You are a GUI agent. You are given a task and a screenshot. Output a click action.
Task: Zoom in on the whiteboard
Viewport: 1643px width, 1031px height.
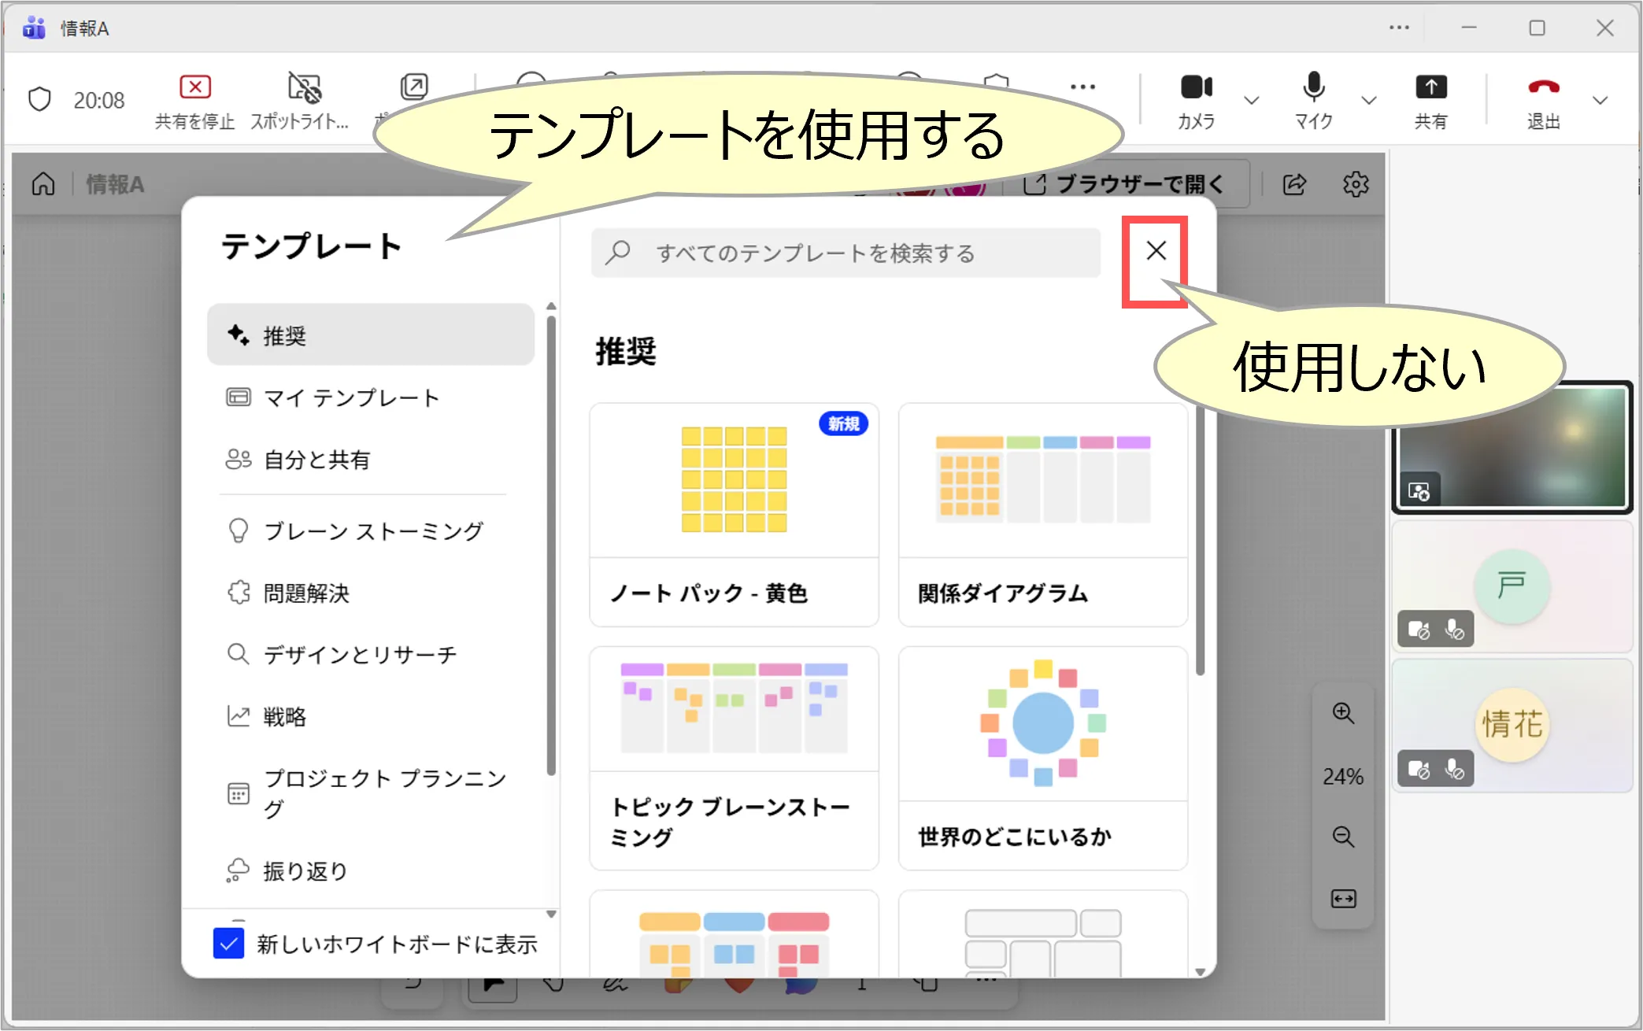pos(1343,714)
